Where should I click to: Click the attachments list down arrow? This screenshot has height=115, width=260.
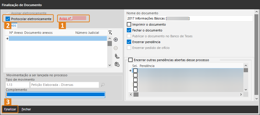click(110, 65)
